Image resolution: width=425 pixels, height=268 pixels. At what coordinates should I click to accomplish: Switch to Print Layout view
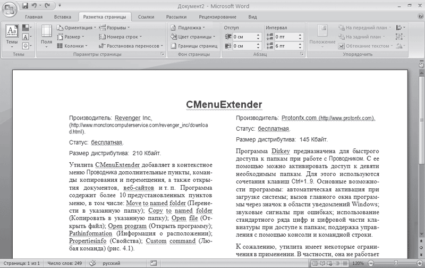coord(315,263)
